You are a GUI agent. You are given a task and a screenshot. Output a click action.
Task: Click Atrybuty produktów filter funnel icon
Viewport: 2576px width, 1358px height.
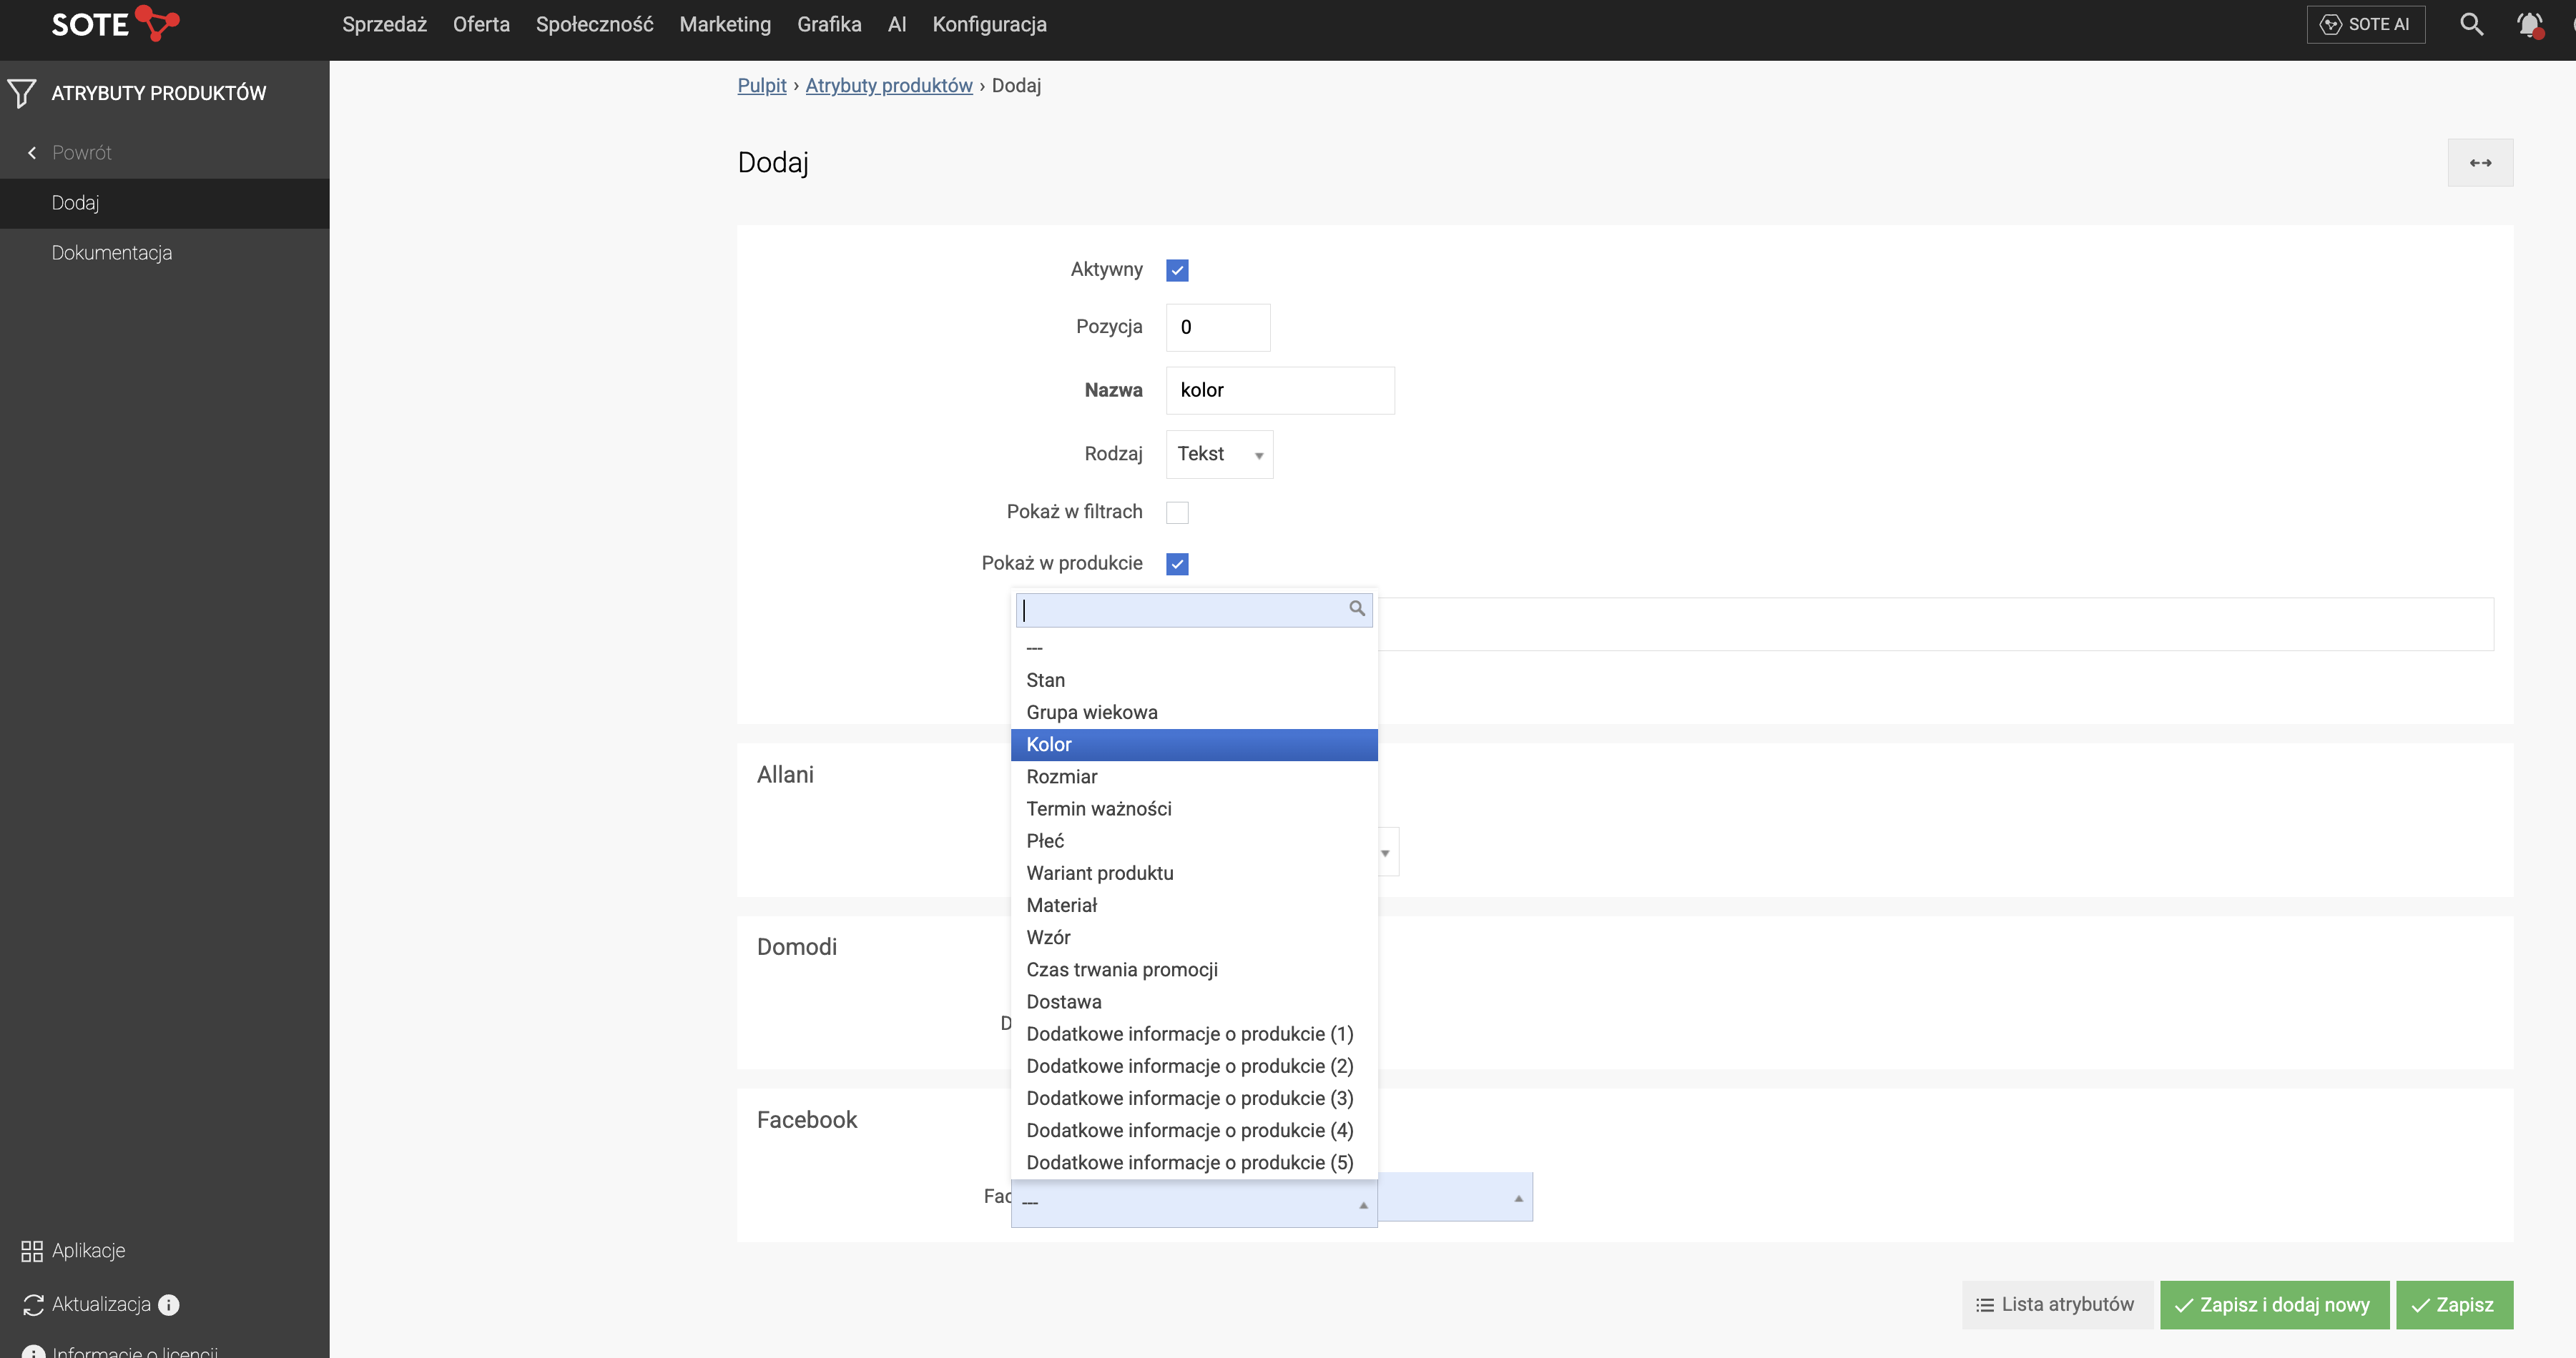pyautogui.click(x=22, y=93)
